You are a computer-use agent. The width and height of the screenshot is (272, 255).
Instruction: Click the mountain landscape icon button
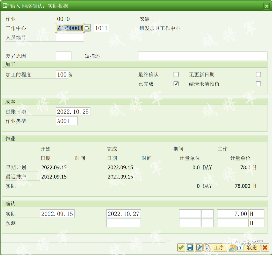click(232, 247)
